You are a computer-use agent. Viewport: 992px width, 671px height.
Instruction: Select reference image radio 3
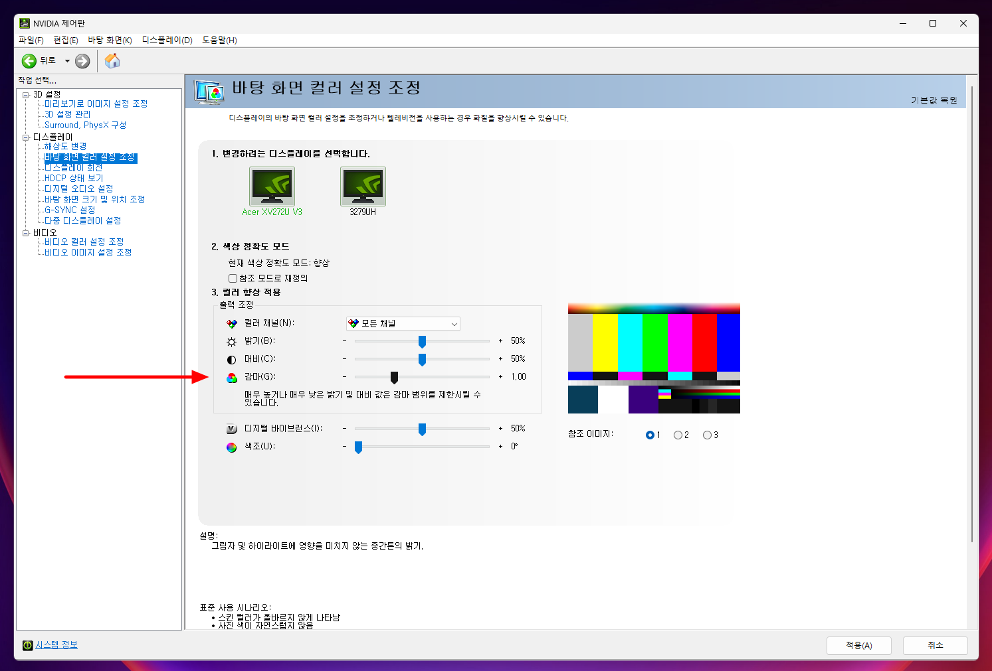[707, 435]
